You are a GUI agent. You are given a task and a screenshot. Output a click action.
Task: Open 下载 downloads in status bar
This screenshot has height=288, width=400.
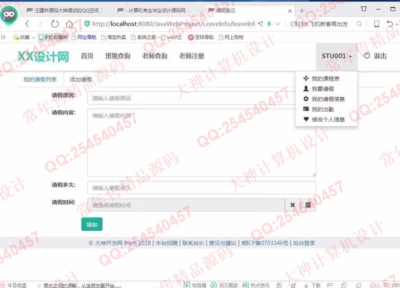(312, 285)
